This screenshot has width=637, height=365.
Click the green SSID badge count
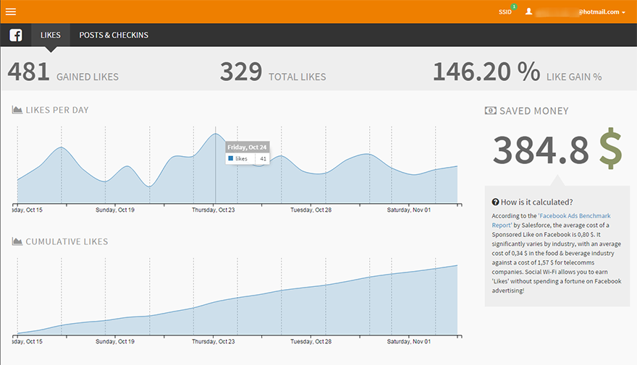(x=514, y=7)
